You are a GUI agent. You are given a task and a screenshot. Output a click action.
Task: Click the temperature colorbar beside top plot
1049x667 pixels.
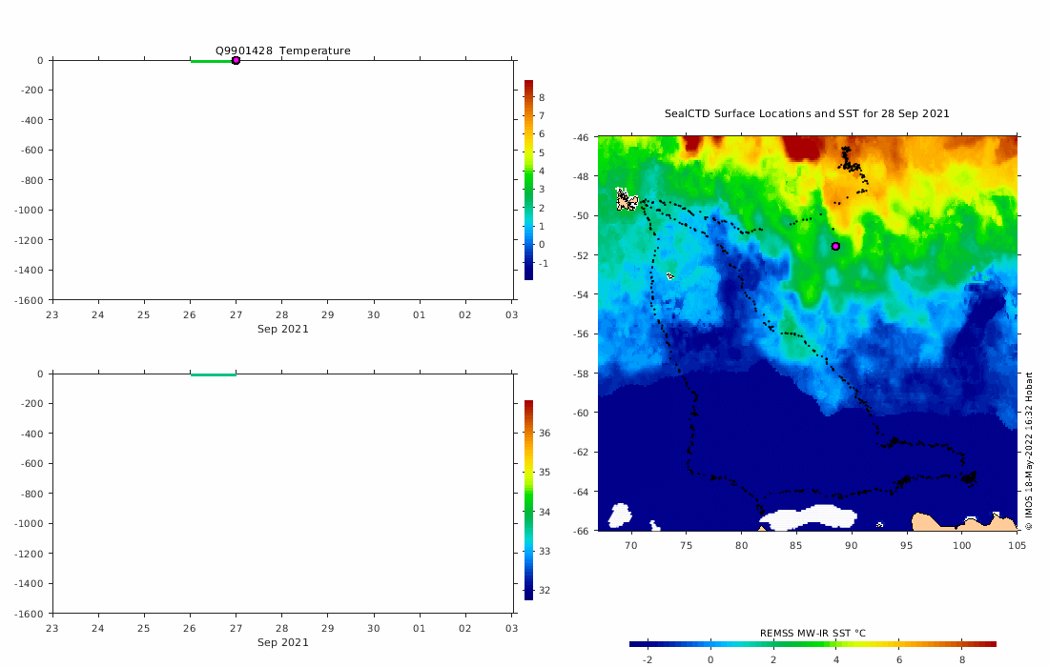point(528,180)
